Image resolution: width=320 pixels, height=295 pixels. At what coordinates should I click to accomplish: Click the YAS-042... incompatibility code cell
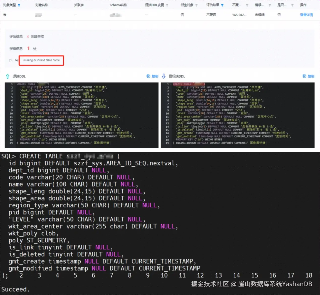coord(239,15)
